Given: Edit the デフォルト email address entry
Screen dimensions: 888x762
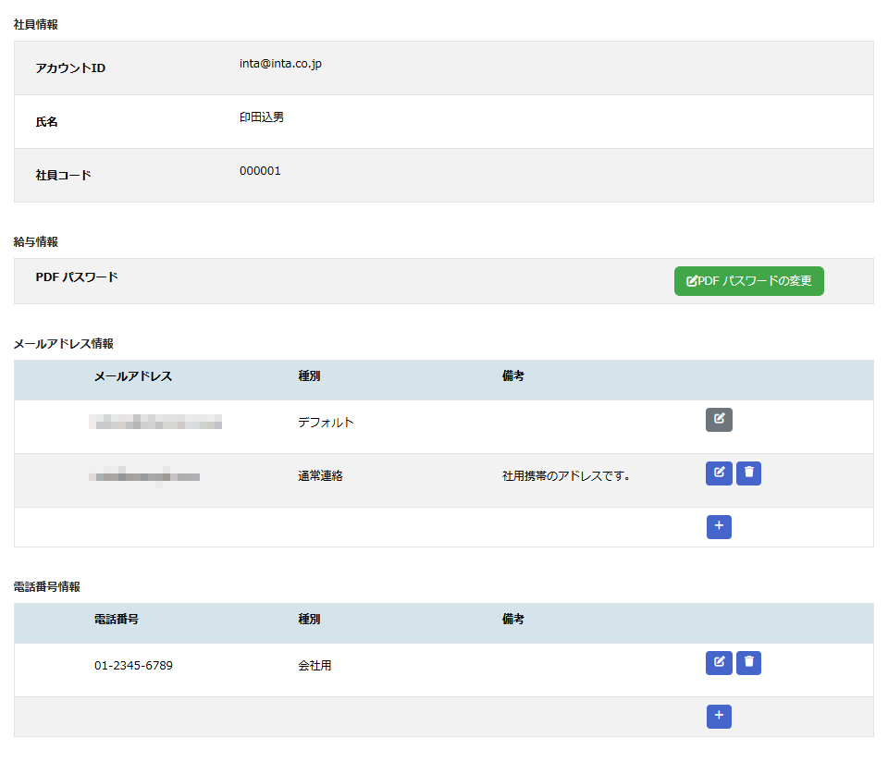Looking at the screenshot, I should pyautogui.click(x=719, y=420).
